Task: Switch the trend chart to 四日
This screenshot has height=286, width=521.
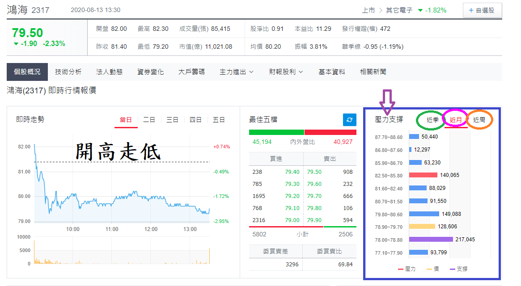Action: click(x=196, y=120)
